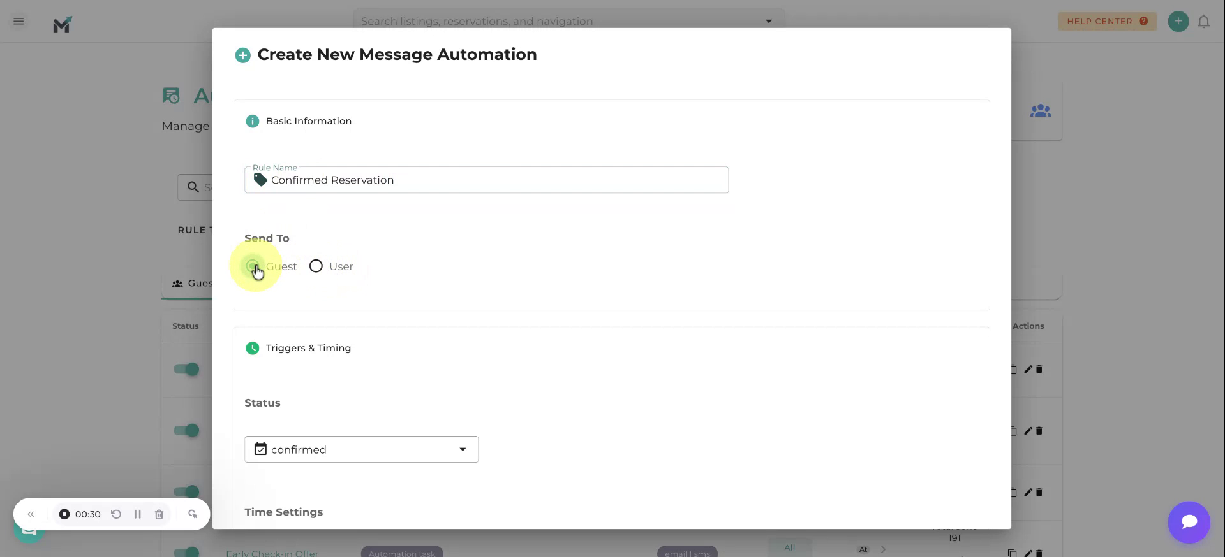Click the Rule Name input field
This screenshot has width=1225, height=557.
pyautogui.click(x=486, y=180)
